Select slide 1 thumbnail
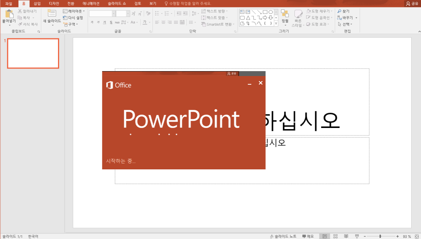The width and height of the screenshot is (421, 239). [33, 53]
